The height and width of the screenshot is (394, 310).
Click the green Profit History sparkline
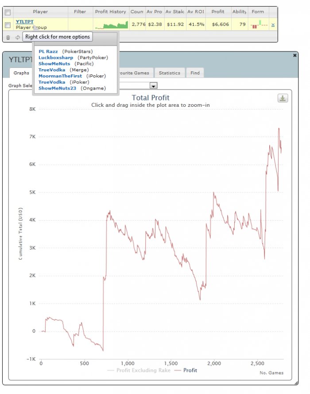click(x=112, y=25)
